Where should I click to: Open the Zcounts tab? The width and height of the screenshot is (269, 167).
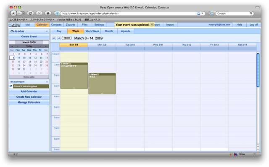point(71,25)
